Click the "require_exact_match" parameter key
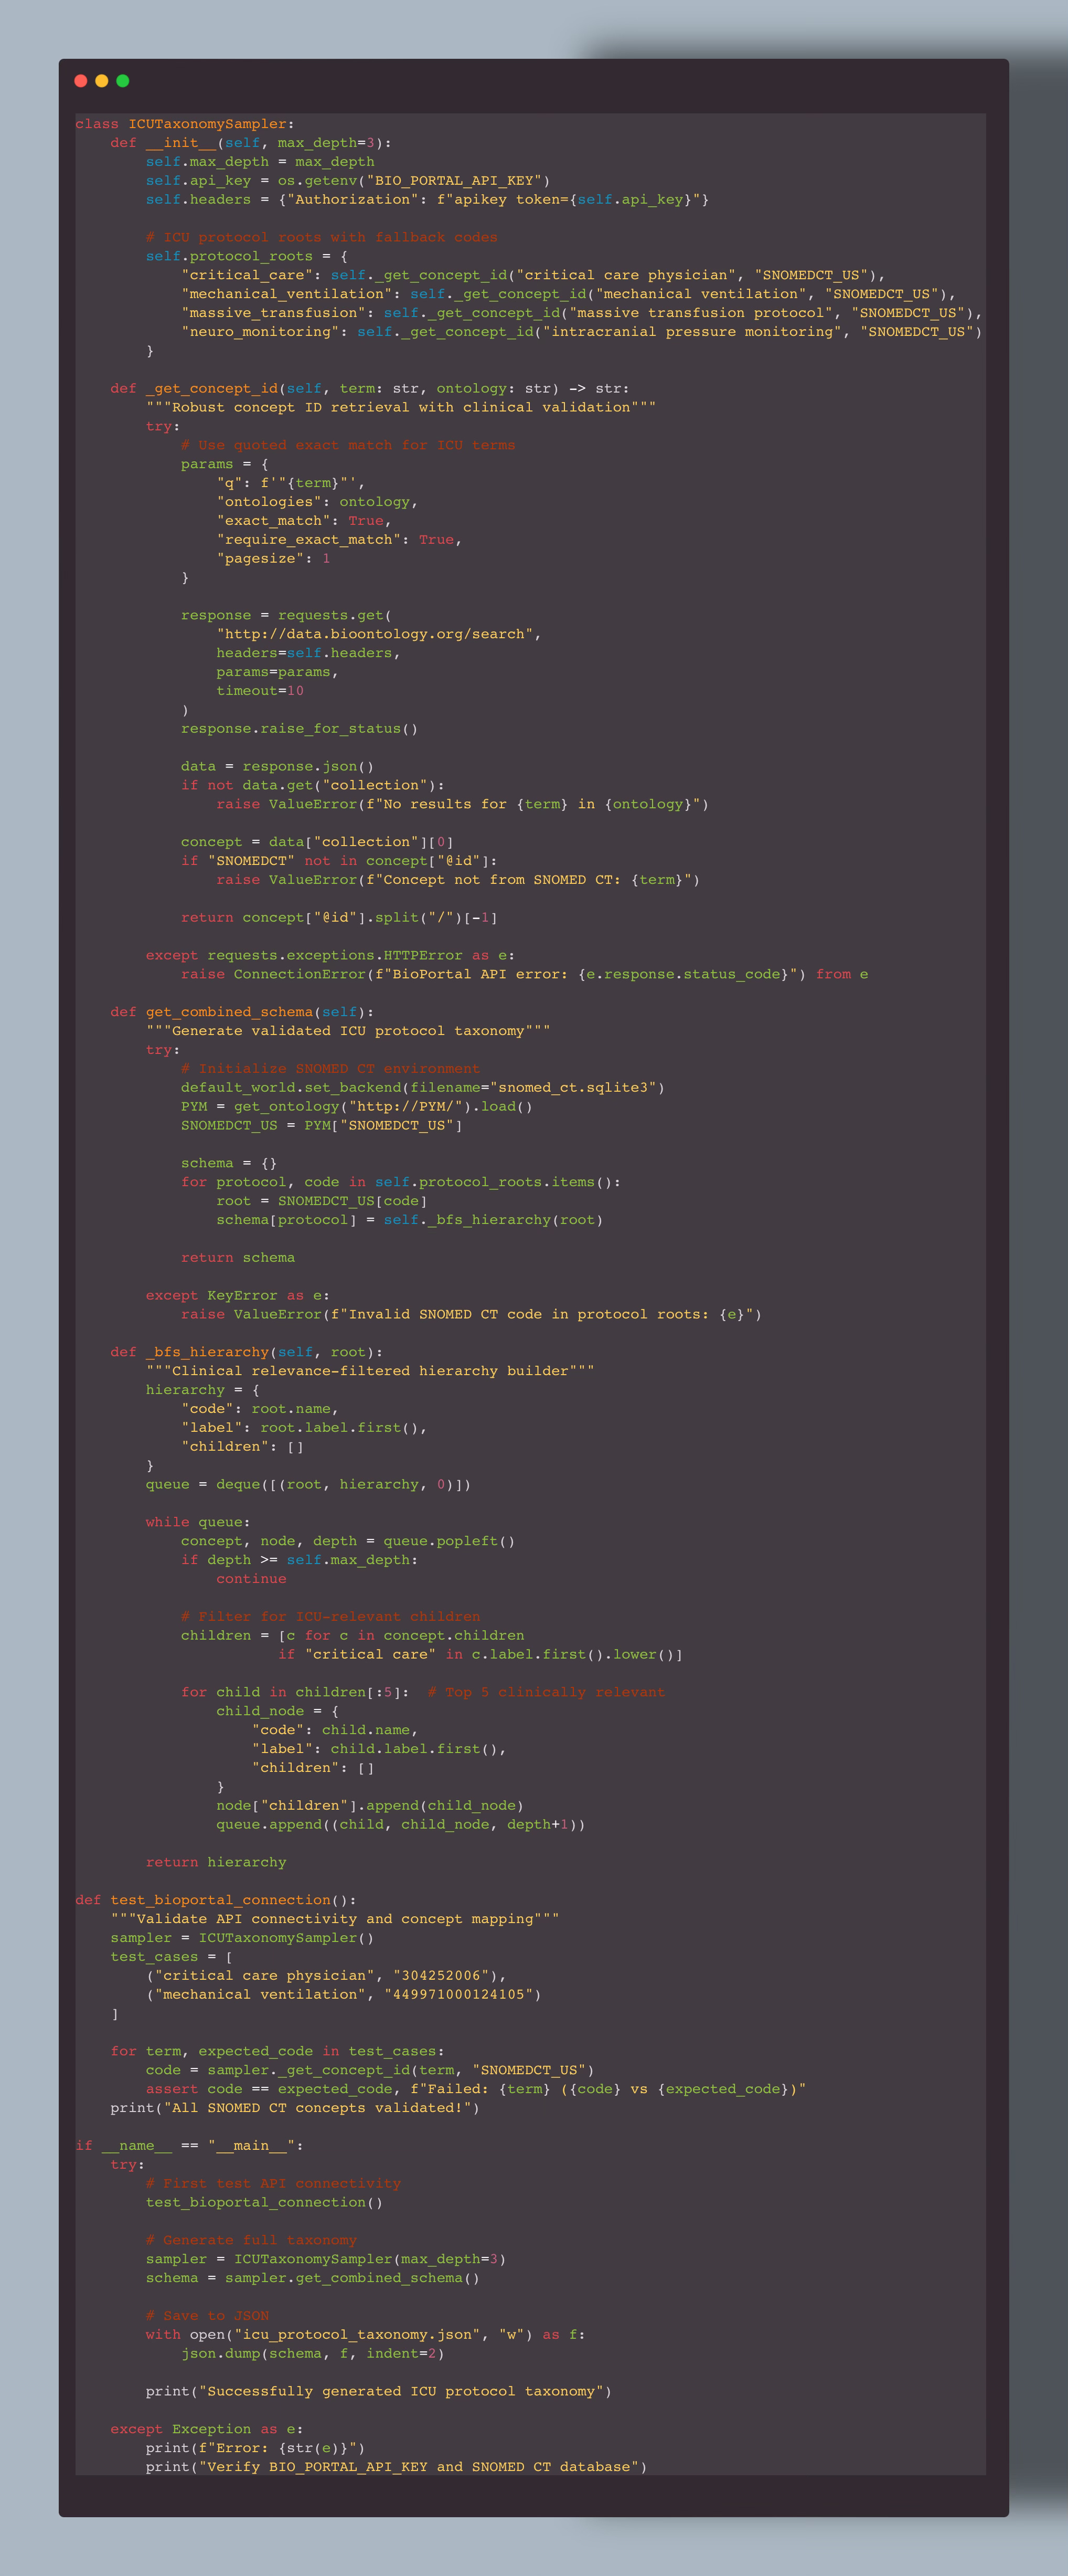Viewport: 1068px width, 2576px height. (x=309, y=540)
